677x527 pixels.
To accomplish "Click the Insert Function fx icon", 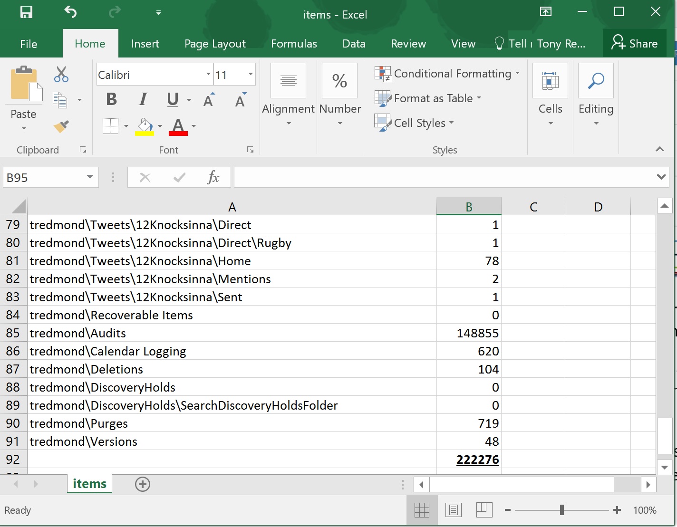I will tap(213, 178).
